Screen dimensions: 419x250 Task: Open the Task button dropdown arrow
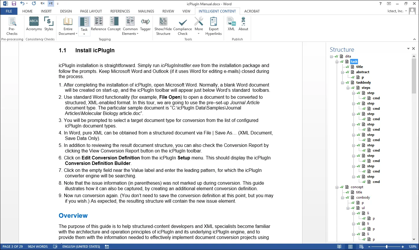click(x=84, y=34)
